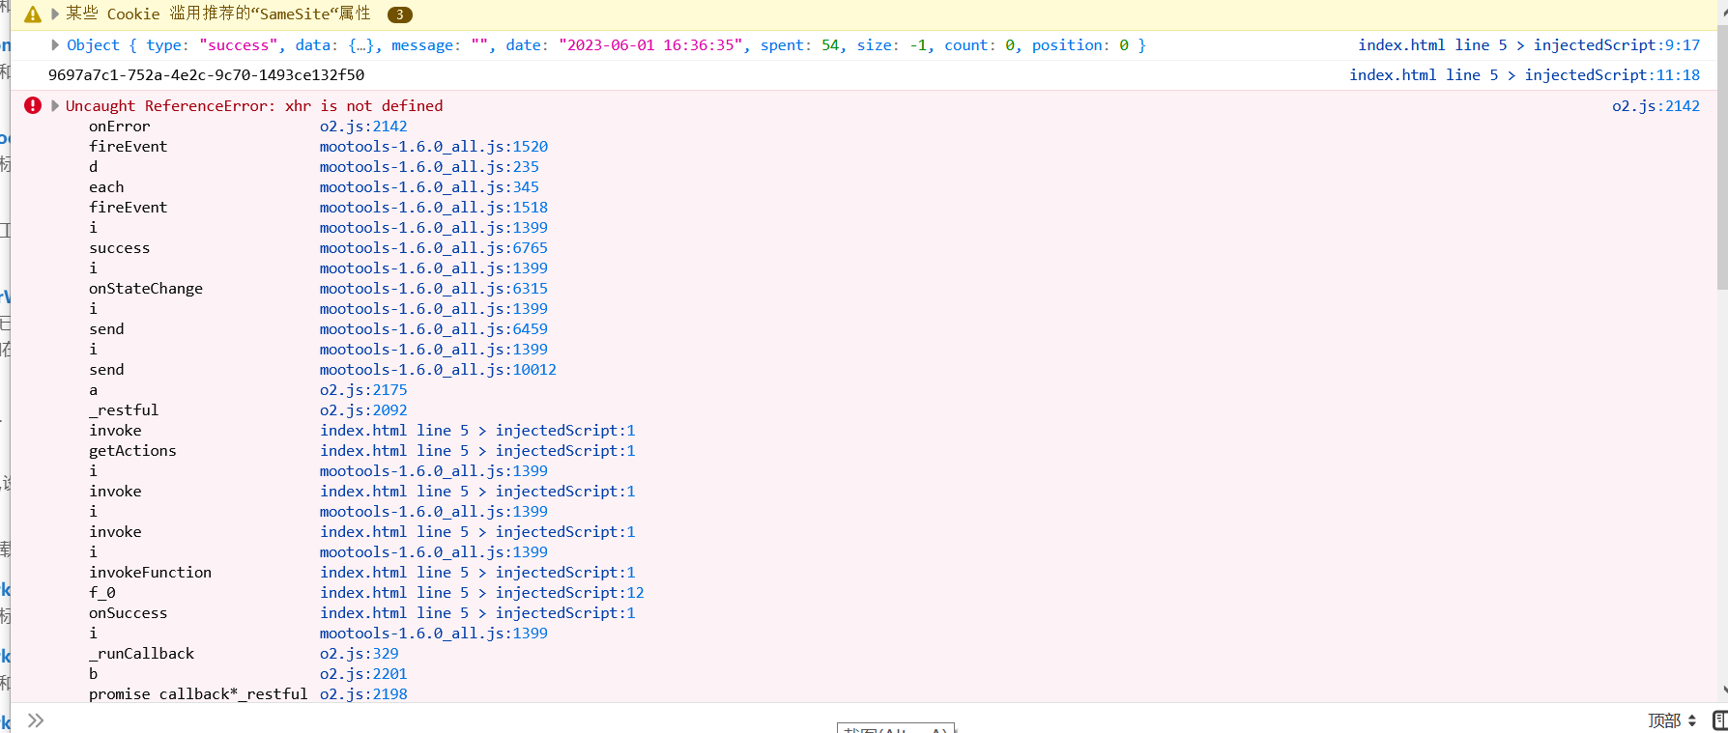Click the "promise callback*_restful" frame name
The height and width of the screenshot is (733, 1728).
(x=198, y=694)
